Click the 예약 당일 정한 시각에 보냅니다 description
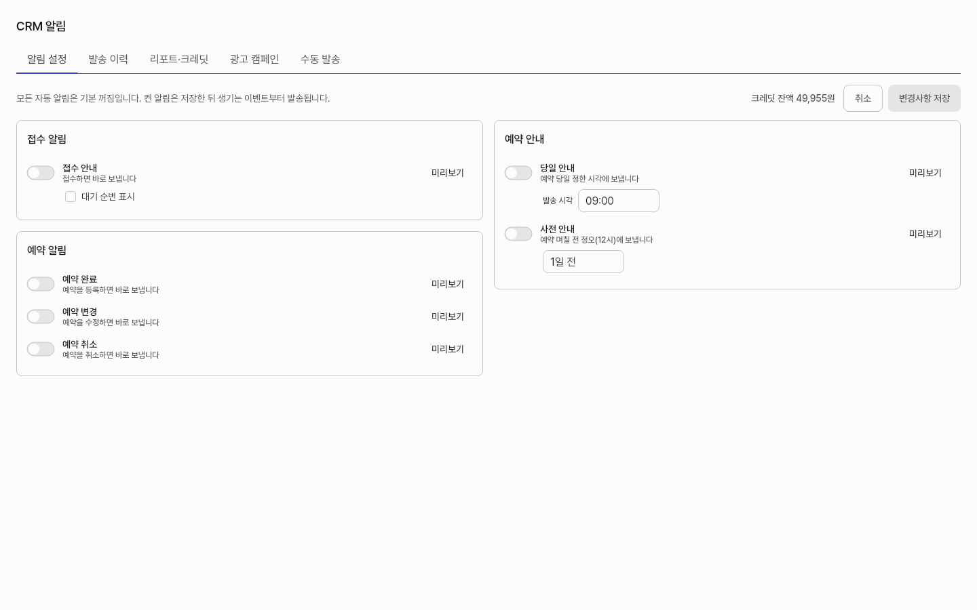Viewport: 977px width, 610px height. (x=590, y=179)
